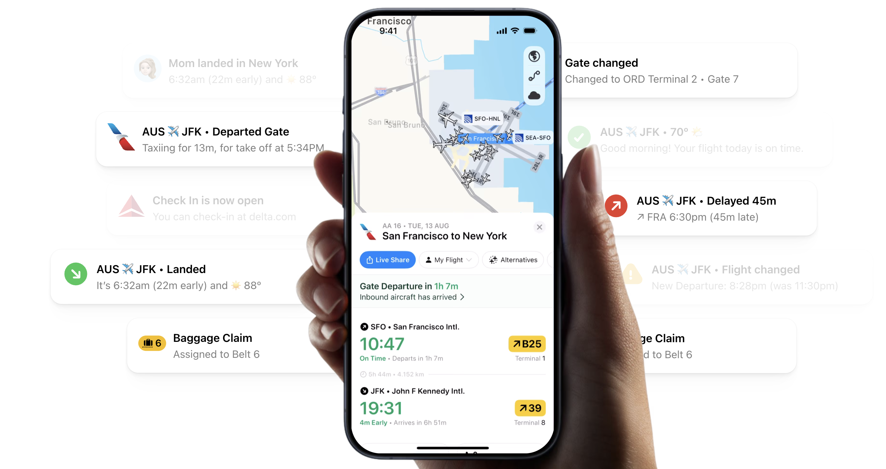Tap the weather/cloud icon
This screenshot has height=469, width=886.
click(x=533, y=96)
